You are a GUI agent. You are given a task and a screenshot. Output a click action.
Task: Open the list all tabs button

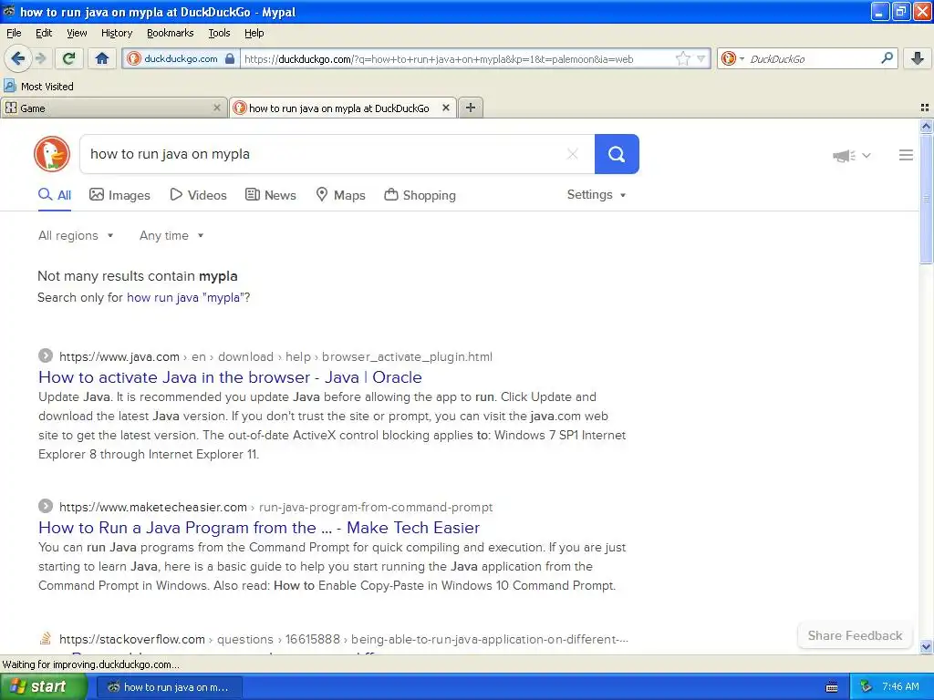[x=925, y=108]
